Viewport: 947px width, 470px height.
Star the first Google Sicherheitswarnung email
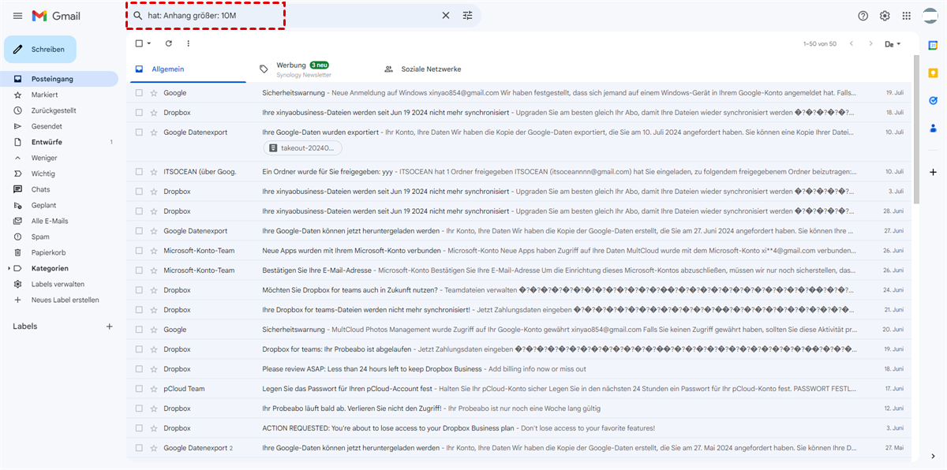154,93
